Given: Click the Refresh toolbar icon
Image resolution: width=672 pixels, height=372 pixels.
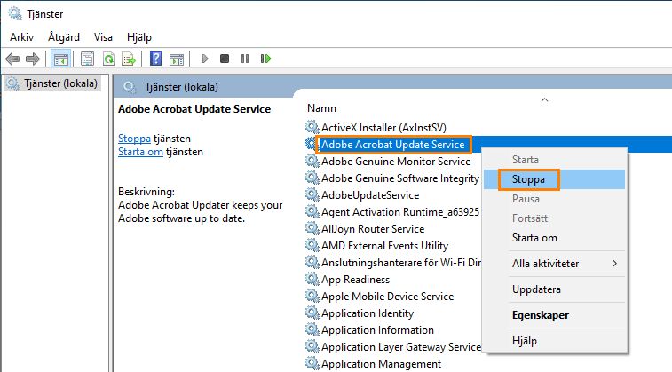Looking at the screenshot, I should click(x=107, y=59).
